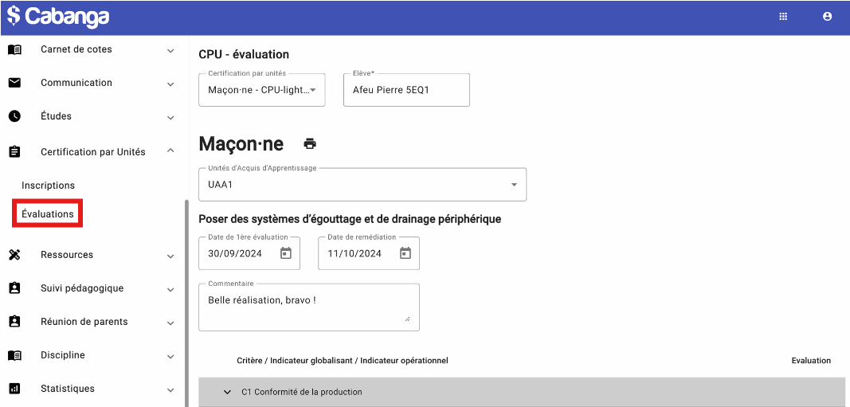Collapse the Certification par Unités menu
The height and width of the screenshot is (407, 850).
tap(170, 151)
